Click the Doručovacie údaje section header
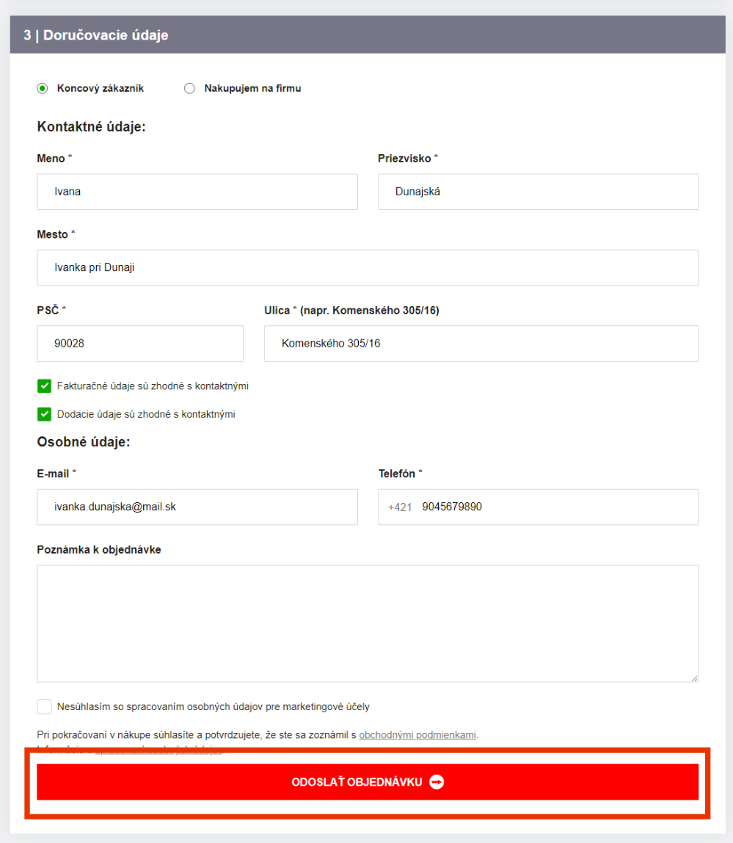Image resolution: width=733 pixels, height=843 pixels. (96, 35)
